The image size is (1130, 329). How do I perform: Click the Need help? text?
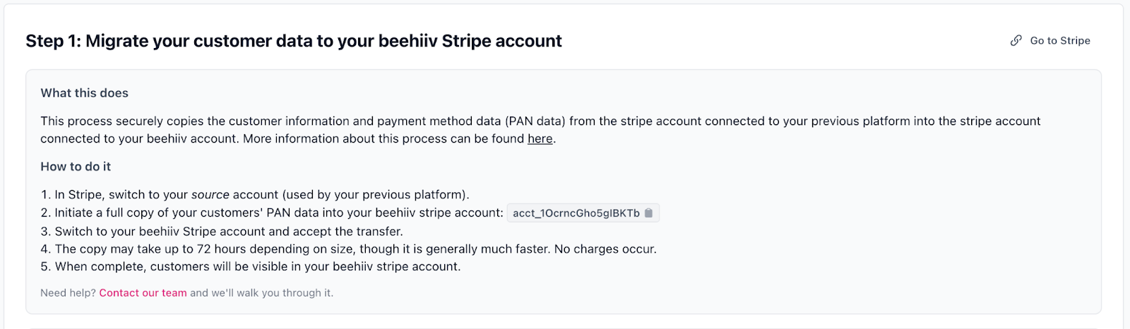(68, 293)
